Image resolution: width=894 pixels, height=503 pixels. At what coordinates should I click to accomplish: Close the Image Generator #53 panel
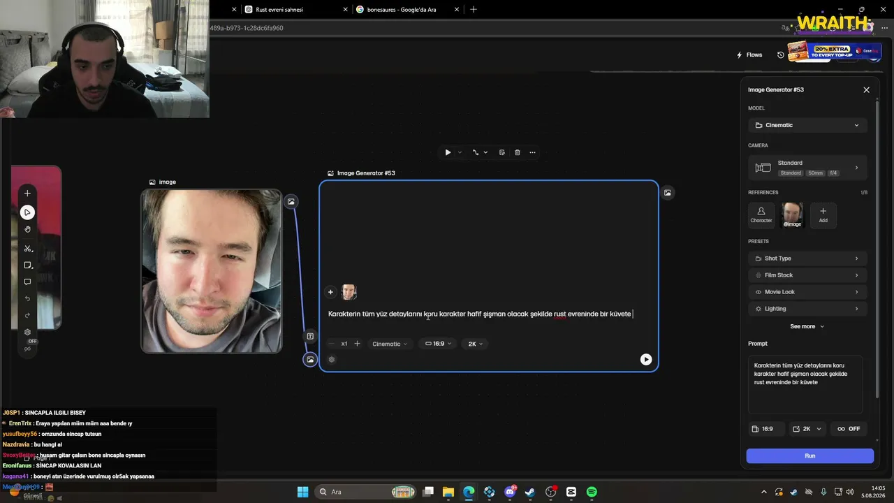pos(866,90)
